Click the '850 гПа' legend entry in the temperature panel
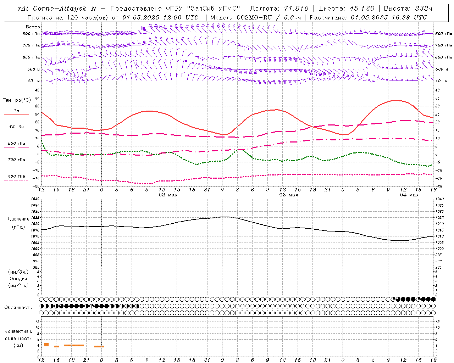 pos(17,143)
